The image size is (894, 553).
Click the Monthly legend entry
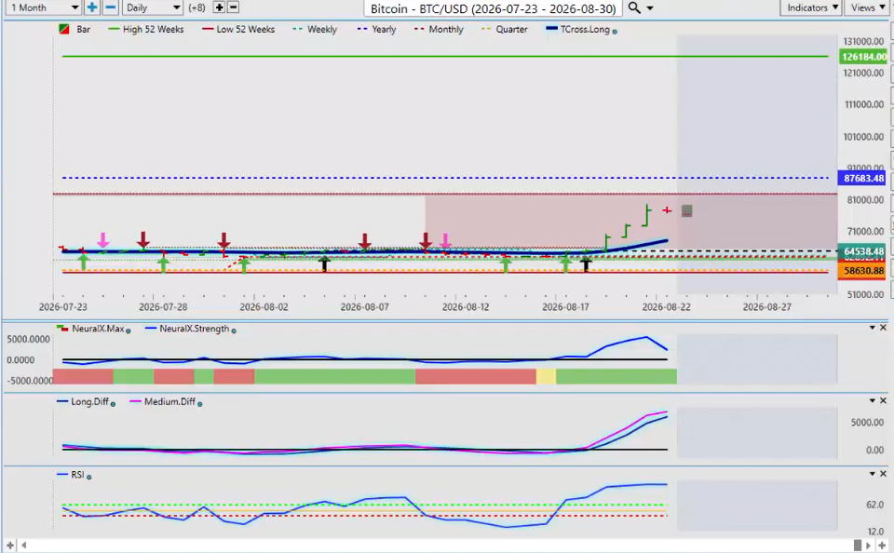tap(439, 29)
